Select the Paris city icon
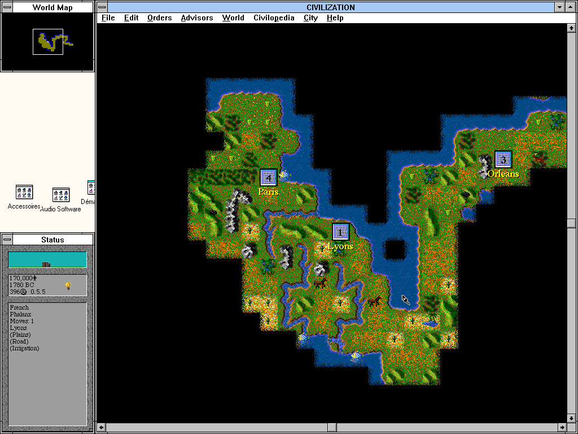578x434 pixels. tap(268, 178)
